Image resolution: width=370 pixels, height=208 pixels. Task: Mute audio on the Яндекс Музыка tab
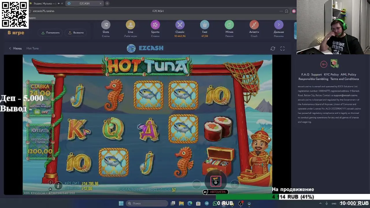[x=59, y=3]
